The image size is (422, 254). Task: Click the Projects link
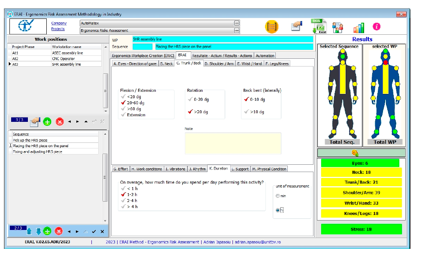pos(58,29)
